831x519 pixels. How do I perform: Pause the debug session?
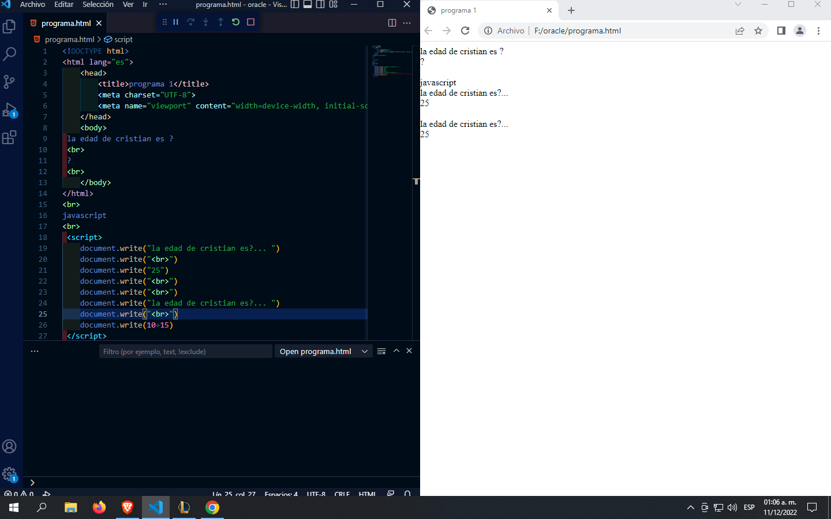click(x=176, y=22)
